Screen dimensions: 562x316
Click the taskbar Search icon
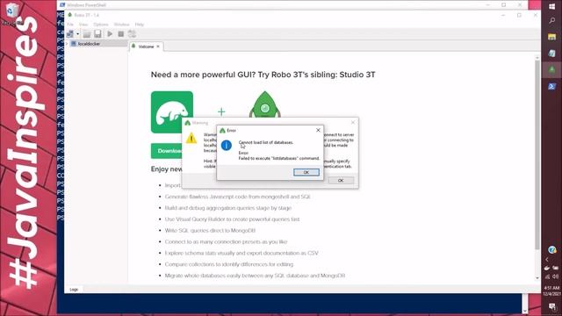pos(552,21)
